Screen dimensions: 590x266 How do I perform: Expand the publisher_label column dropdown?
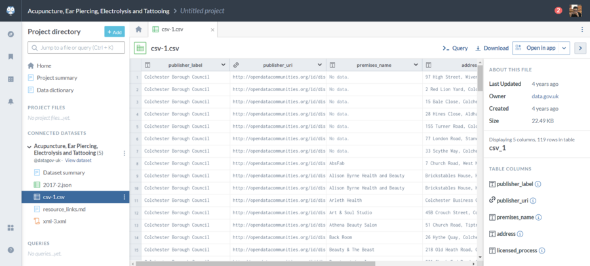(224, 65)
